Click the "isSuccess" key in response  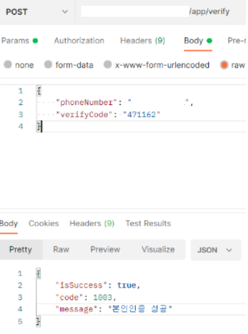[x=81, y=286]
